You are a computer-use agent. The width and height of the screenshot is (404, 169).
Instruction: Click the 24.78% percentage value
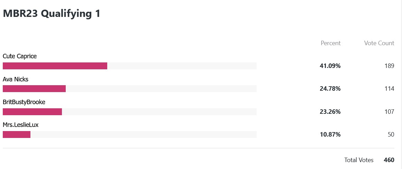tap(330, 89)
